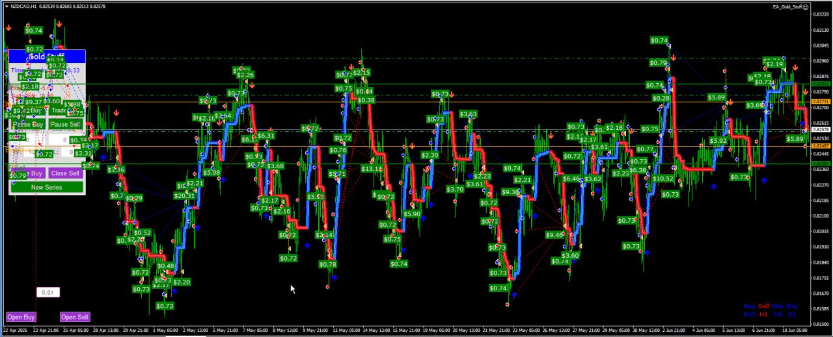Click the $13.11 profit label
The image size is (833, 337).
pyautogui.click(x=372, y=169)
